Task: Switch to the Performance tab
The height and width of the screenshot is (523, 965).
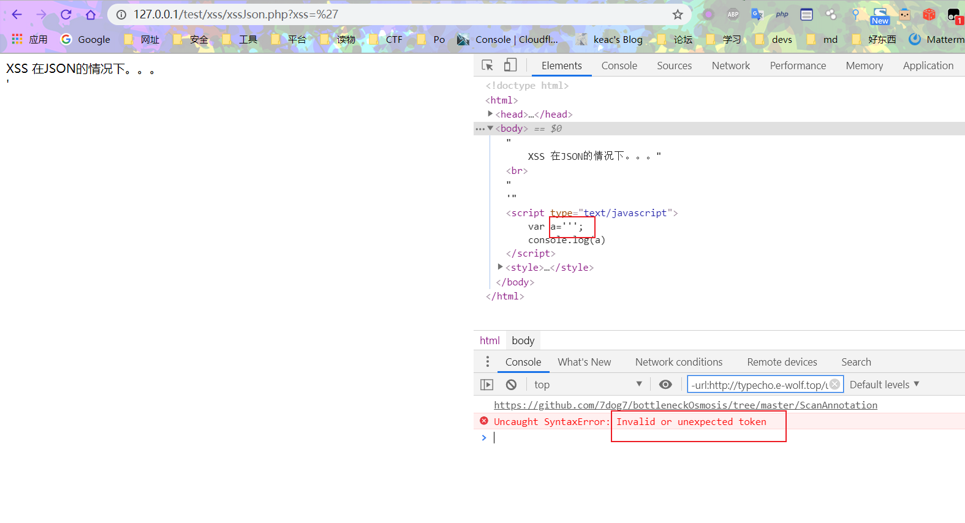Action: coord(798,66)
